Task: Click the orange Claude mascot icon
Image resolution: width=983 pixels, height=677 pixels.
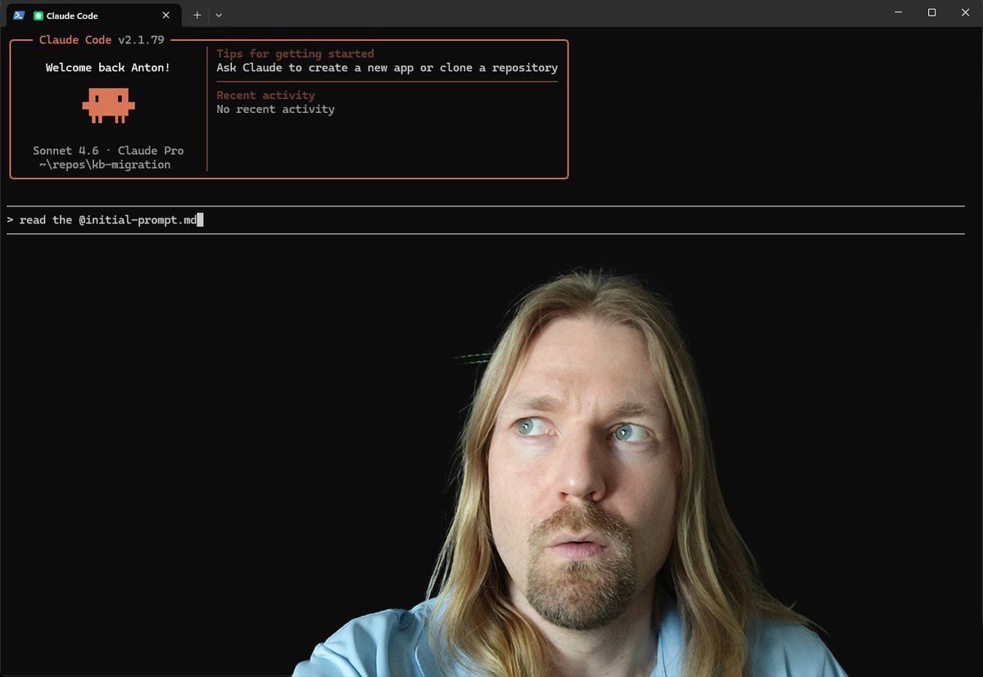Action: click(108, 106)
